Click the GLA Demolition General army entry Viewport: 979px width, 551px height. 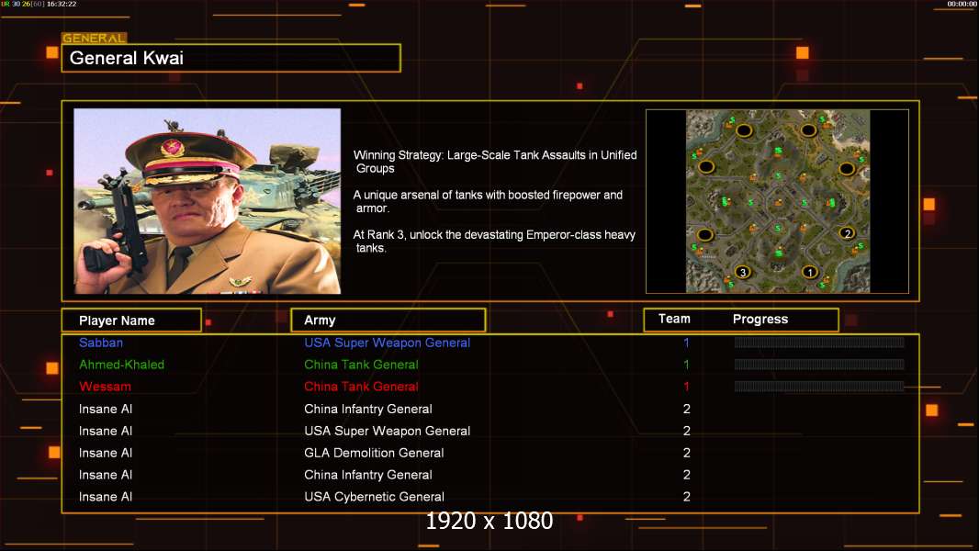374,453
